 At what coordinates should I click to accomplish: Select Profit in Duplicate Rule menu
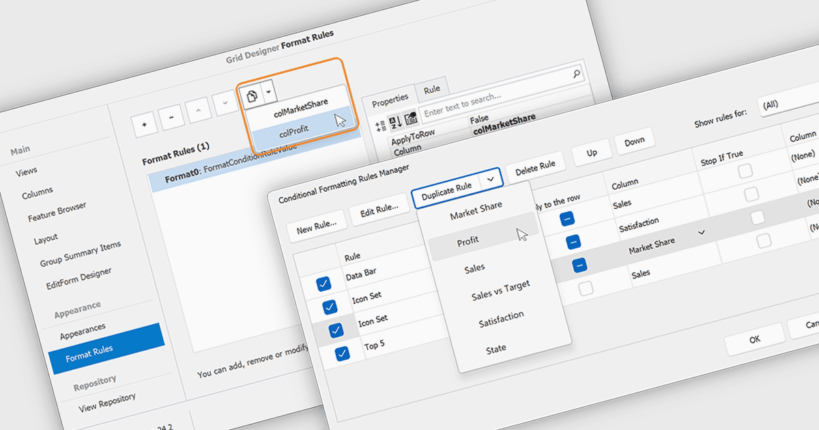[x=468, y=240]
